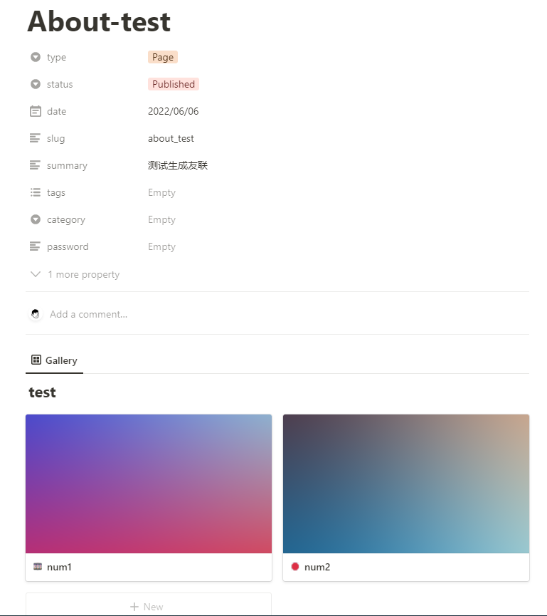Open the Published status tag dropdown
Viewport: 547px width, 616px height.
click(x=174, y=84)
